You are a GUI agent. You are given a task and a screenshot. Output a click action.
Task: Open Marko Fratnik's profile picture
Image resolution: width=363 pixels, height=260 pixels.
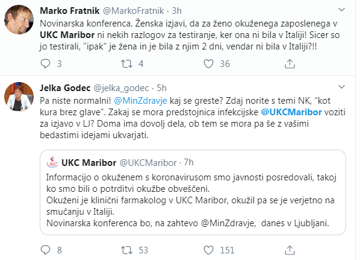[18, 20]
